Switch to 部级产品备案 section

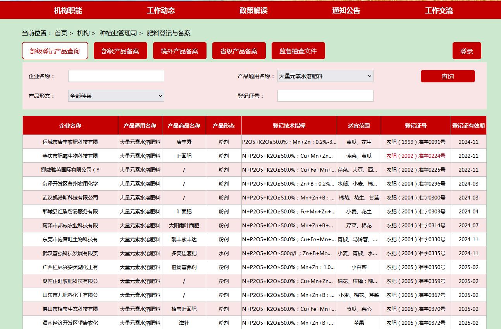(120, 50)
